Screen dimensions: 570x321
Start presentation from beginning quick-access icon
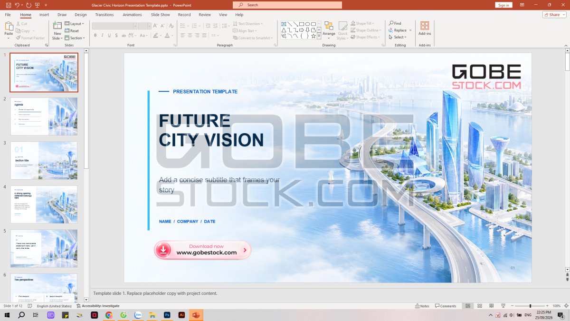click(x=38, y=5)
